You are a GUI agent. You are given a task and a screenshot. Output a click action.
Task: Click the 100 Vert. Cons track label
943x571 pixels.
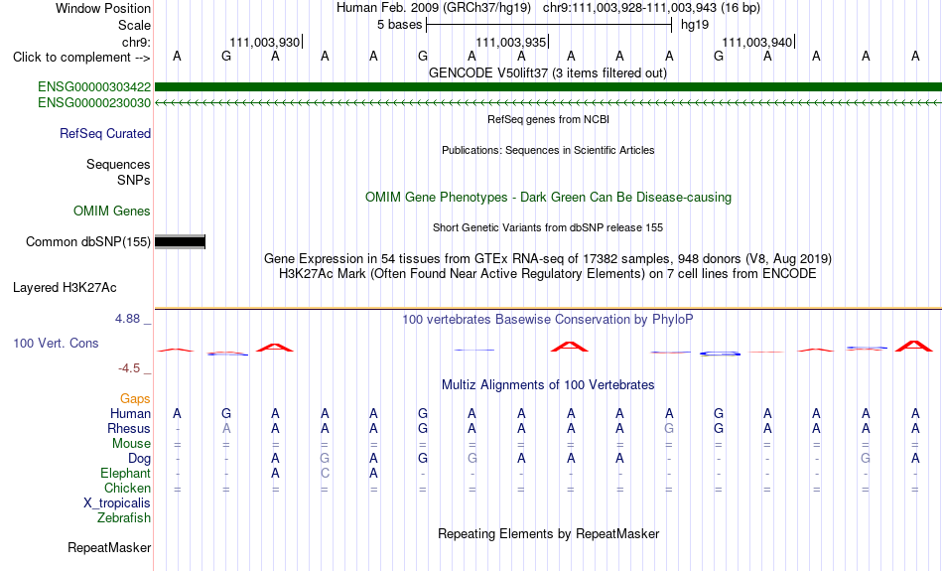click(x=56, y=343)
